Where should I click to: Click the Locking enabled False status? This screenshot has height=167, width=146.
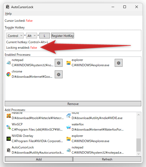34,48
